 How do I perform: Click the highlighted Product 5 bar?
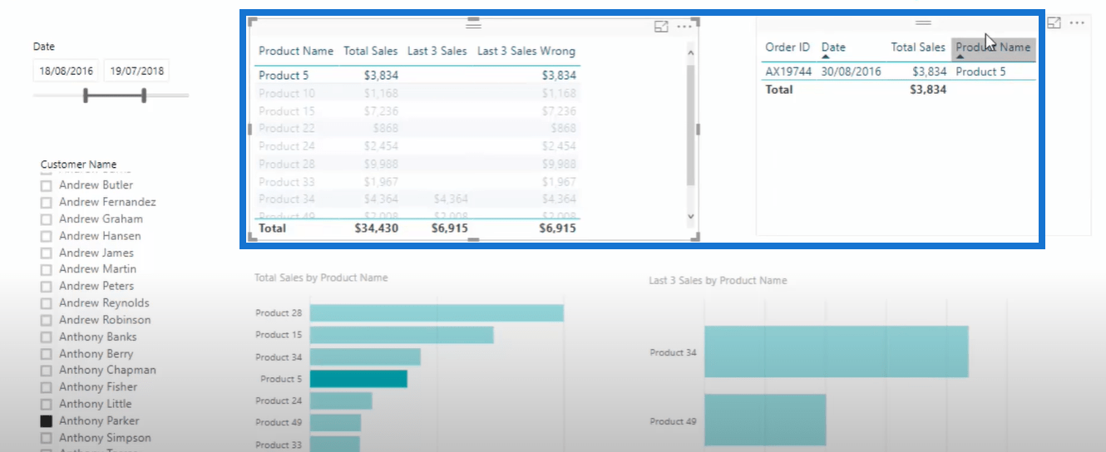point(358,379)
